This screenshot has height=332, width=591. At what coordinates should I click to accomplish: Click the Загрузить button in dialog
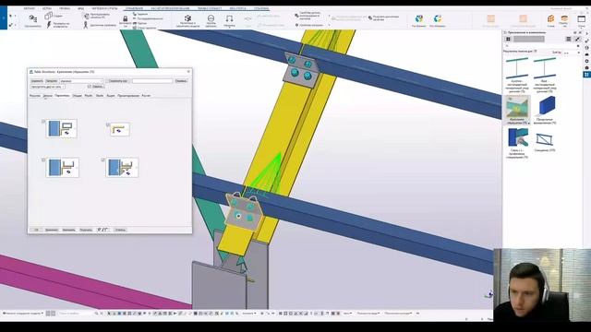pos(52,81)
